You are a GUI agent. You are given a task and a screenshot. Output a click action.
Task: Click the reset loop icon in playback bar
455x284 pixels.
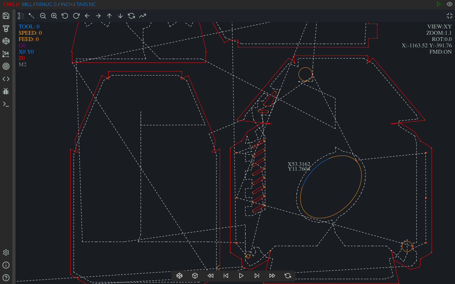point(288,276)
